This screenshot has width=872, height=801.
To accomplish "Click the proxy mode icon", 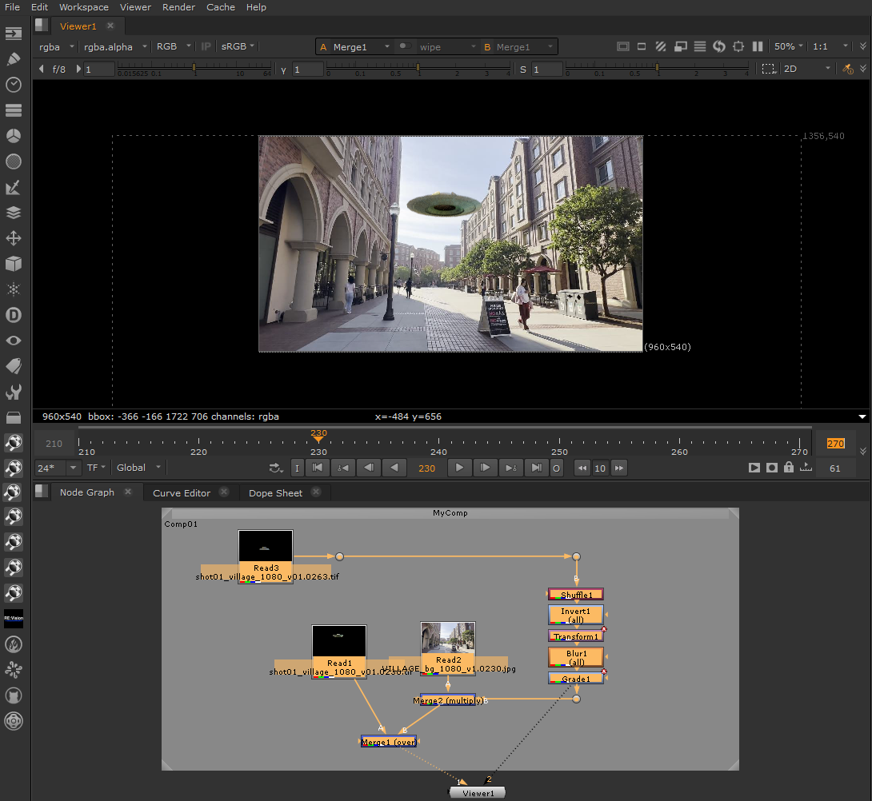I will pos(680,46).
